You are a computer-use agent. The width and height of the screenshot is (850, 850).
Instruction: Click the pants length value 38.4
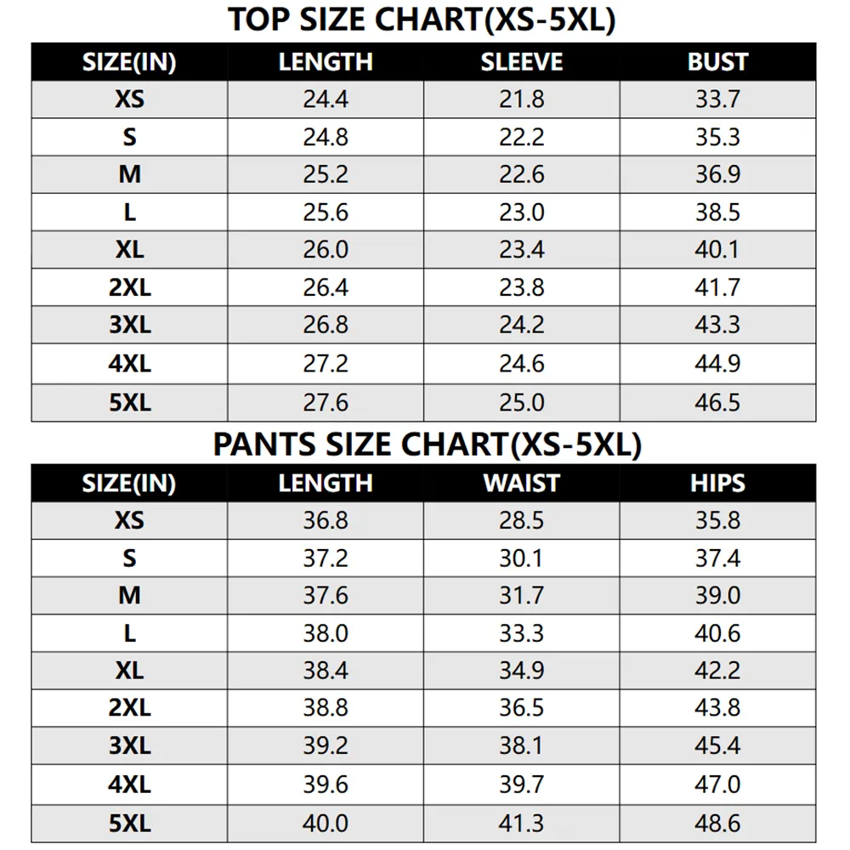tap(326, 671)
